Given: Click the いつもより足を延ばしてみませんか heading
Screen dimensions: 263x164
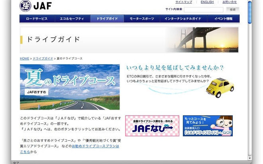Looking at the screenshot, I should click(x=175, y=68).
